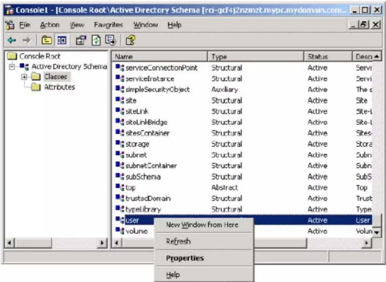Image resolution: width=386 pixels, height=282 pixels.
Task: Click the Up one level folder icon
Action: (47, 40)
